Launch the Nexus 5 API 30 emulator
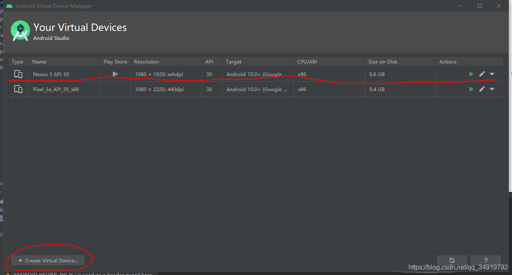The height and width of the screenshot is (275, 512). tap(471, 74)
